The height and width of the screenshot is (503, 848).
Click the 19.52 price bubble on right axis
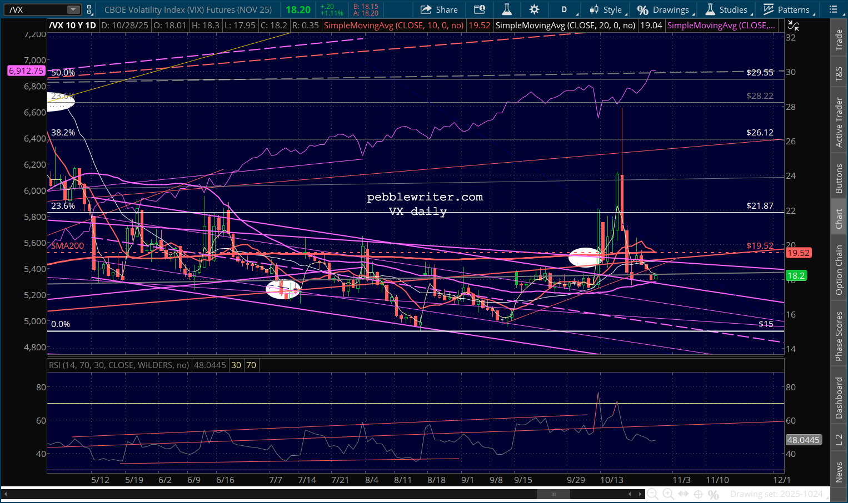tap(799, 253)
